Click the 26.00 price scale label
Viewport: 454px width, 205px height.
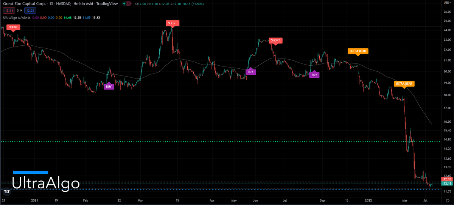(447, 12)
